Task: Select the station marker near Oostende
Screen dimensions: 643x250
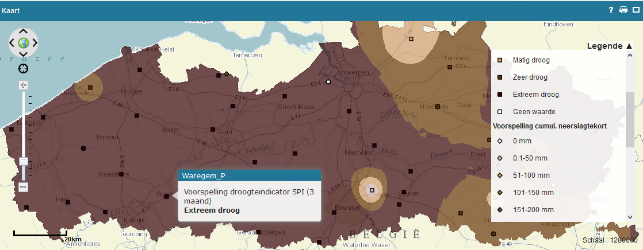Action: [90, 88]
